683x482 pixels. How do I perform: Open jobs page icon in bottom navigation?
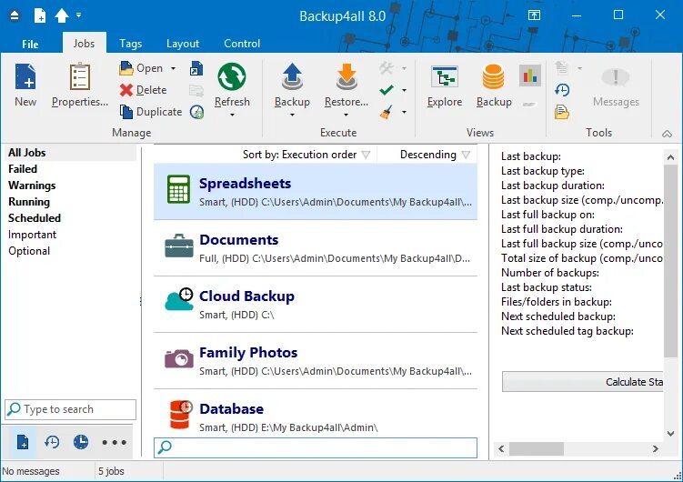click(x=23, y=442)
